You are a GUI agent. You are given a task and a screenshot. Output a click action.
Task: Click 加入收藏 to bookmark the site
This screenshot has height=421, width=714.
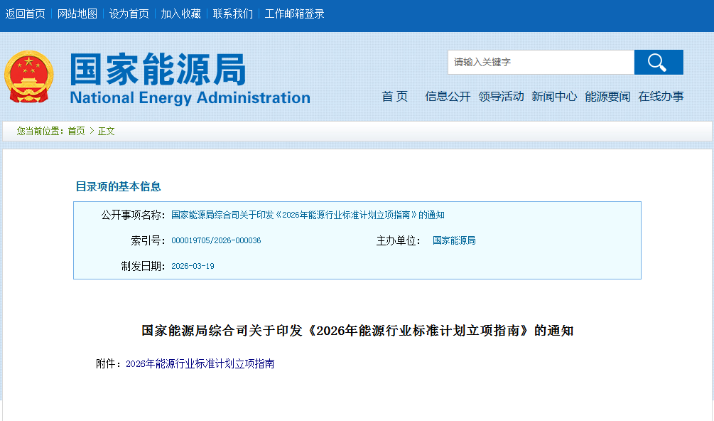pos(180,14)
